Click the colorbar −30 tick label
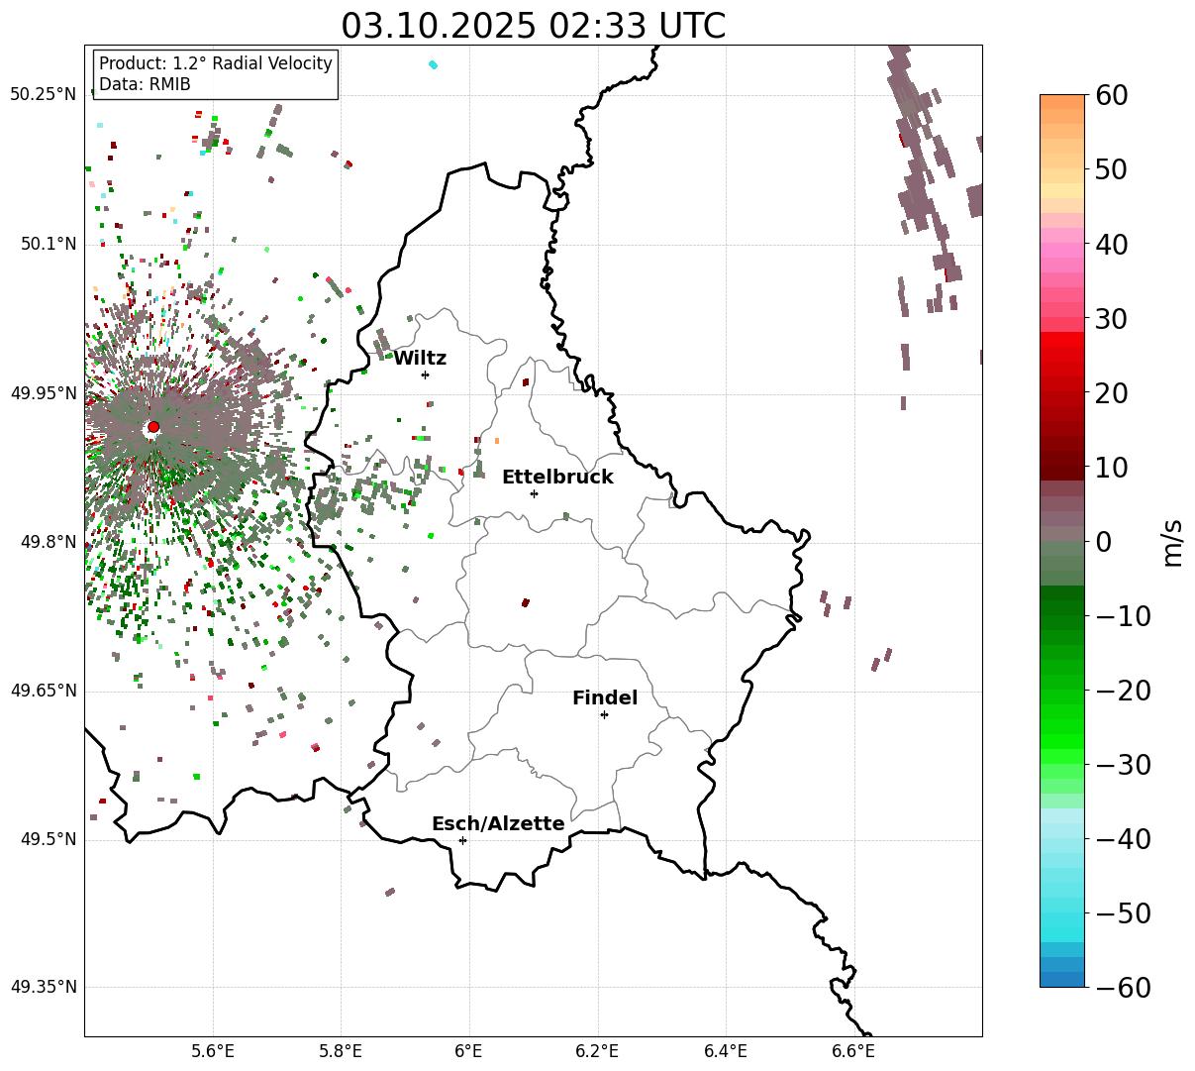The width and height of the screenshot is (1195, 1071). 1123,764
